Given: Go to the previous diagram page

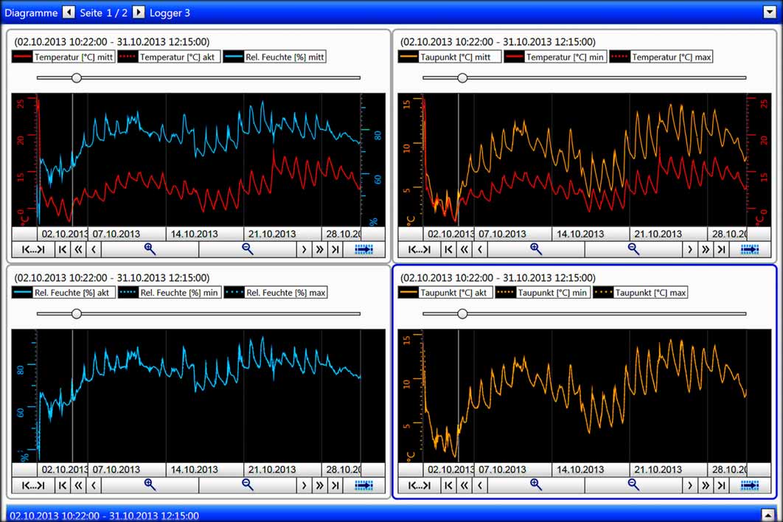Looking at the screenshot, I should tap(68, 13).
